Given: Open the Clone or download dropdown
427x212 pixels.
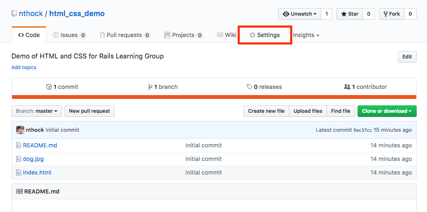Looking at the screenshot, I should 386,111.
